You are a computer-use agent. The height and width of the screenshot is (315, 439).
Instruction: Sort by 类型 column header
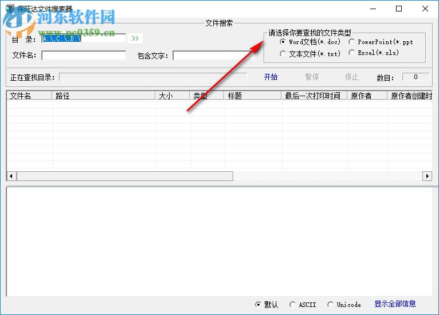click(207, 96)
